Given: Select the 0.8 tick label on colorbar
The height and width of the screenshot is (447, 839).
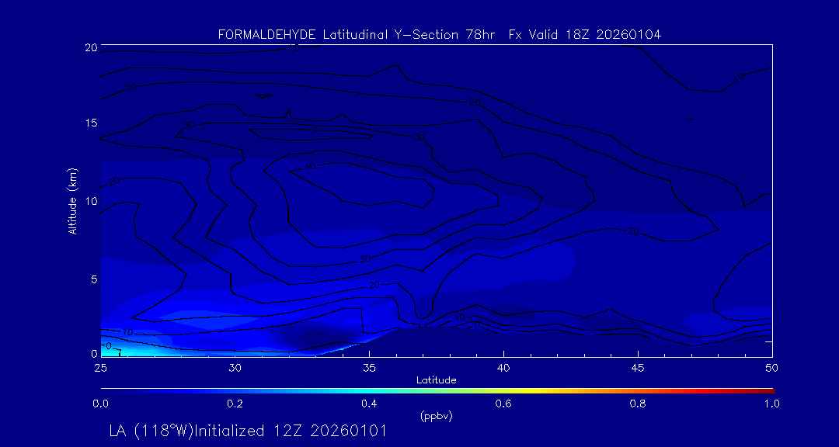Looking at the screenshot, I should pyautogui.click(x=638, y=404).
